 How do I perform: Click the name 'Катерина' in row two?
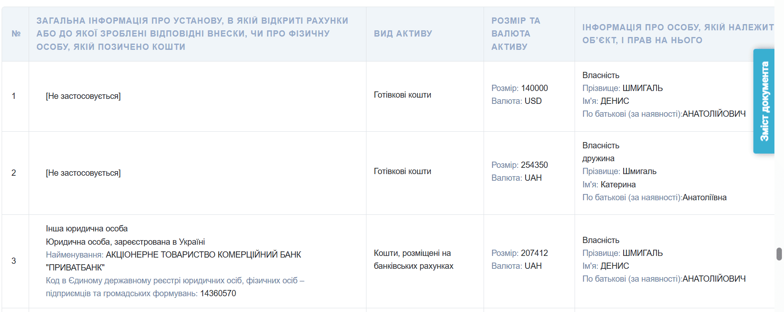[618, 184]
